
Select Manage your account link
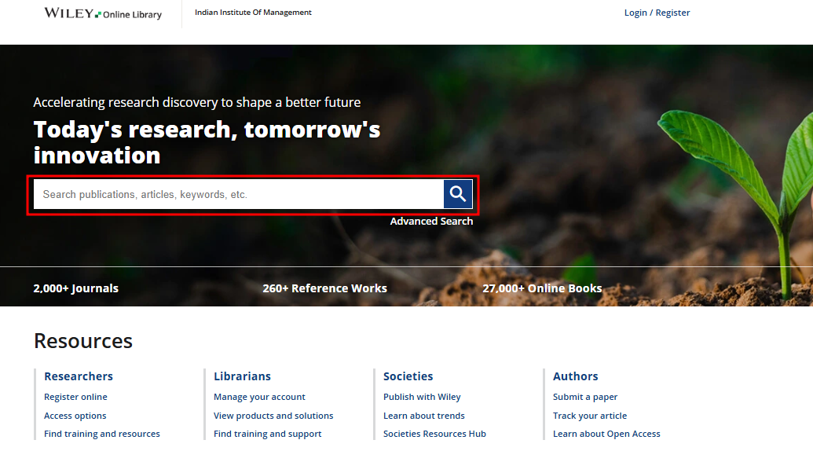tap(259, 397)
